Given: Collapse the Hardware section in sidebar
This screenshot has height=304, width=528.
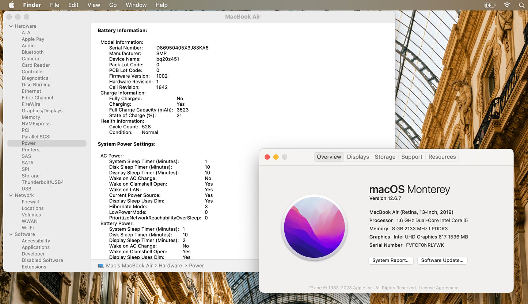Looking at the screenshot, I should (11, 26).
